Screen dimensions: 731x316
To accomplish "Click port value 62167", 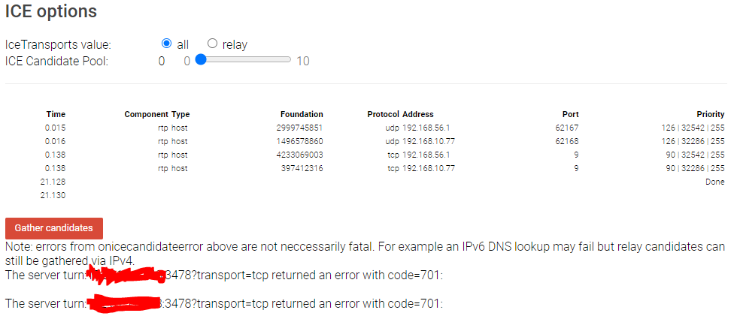I will click(x=566, y=128).
